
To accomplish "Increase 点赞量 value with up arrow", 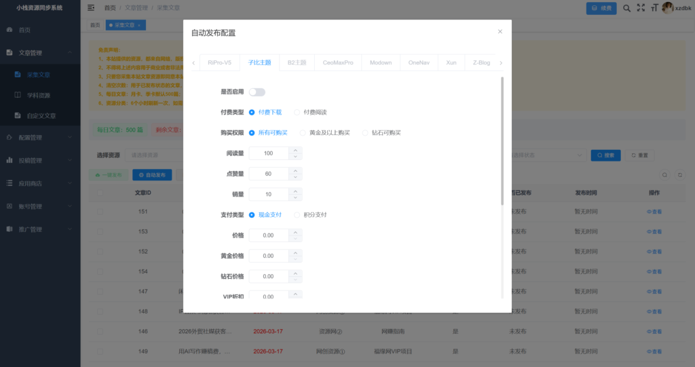I will tap(295, 171).
